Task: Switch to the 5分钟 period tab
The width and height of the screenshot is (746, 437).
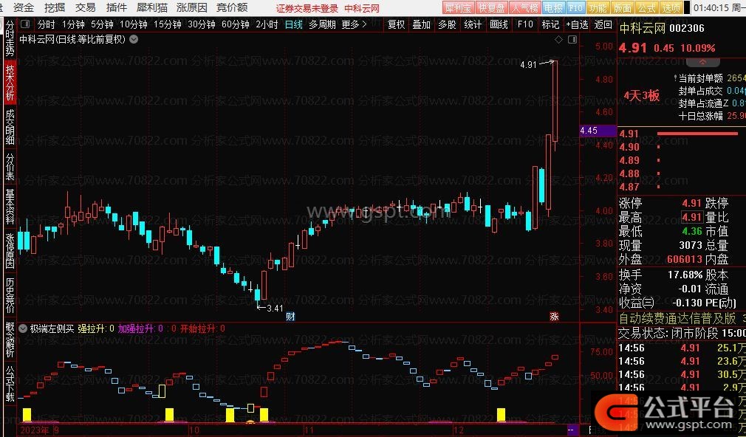Action: pyautogui.click(x=102, y=24)
